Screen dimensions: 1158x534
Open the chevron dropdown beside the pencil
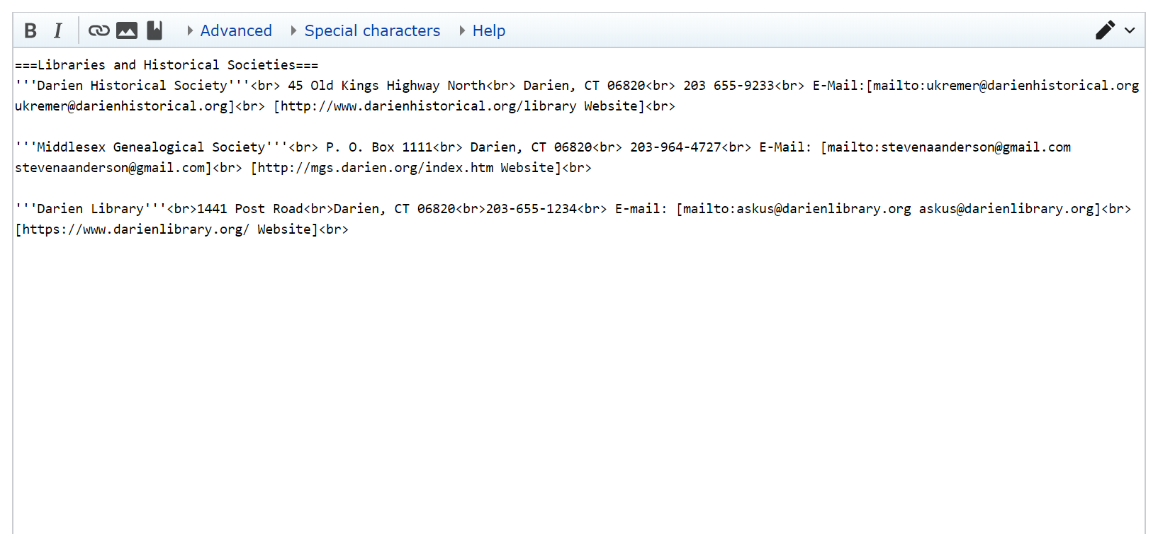1130,30
